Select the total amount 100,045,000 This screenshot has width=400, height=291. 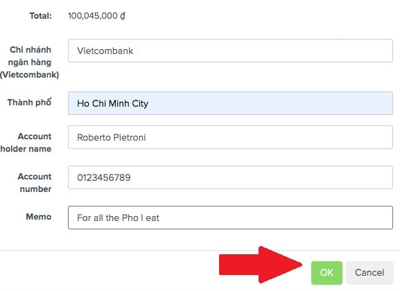point(93,16)
